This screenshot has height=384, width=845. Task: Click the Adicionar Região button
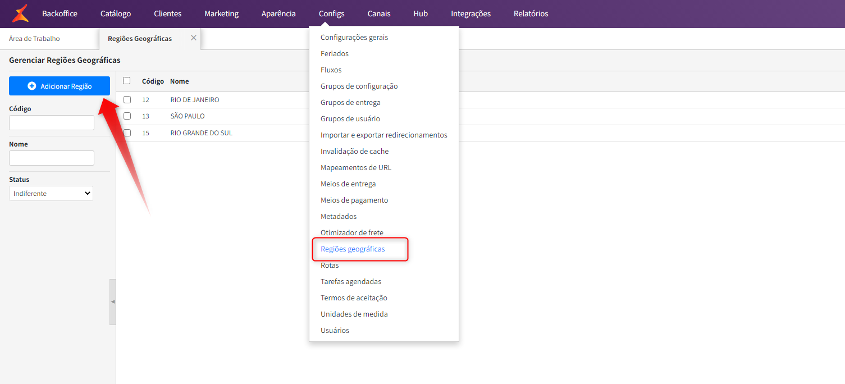click(60, 86)
